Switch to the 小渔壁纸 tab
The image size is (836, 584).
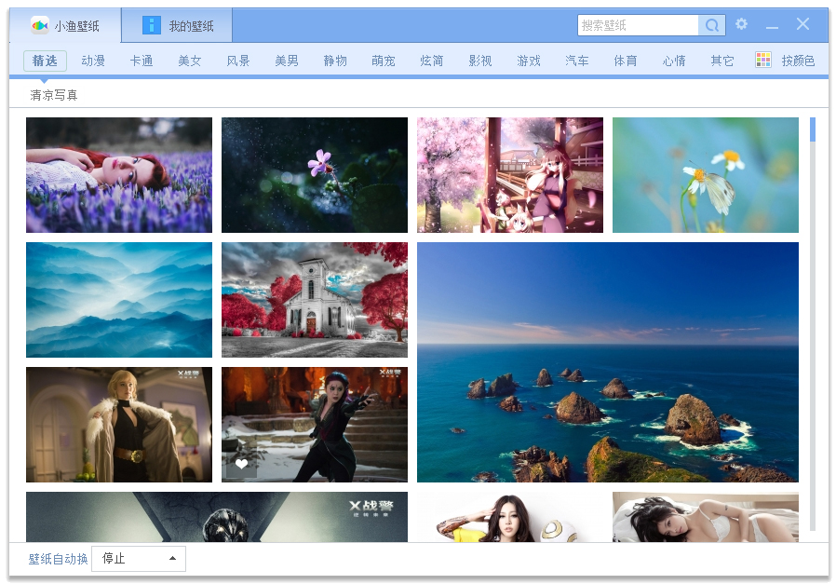pyautogui.click(x=65, y=25)
